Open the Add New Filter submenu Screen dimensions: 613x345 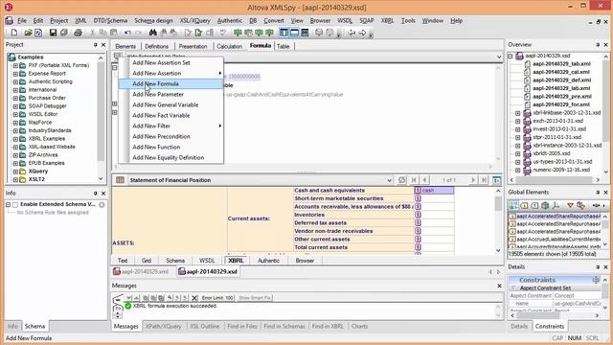(171, 126)
